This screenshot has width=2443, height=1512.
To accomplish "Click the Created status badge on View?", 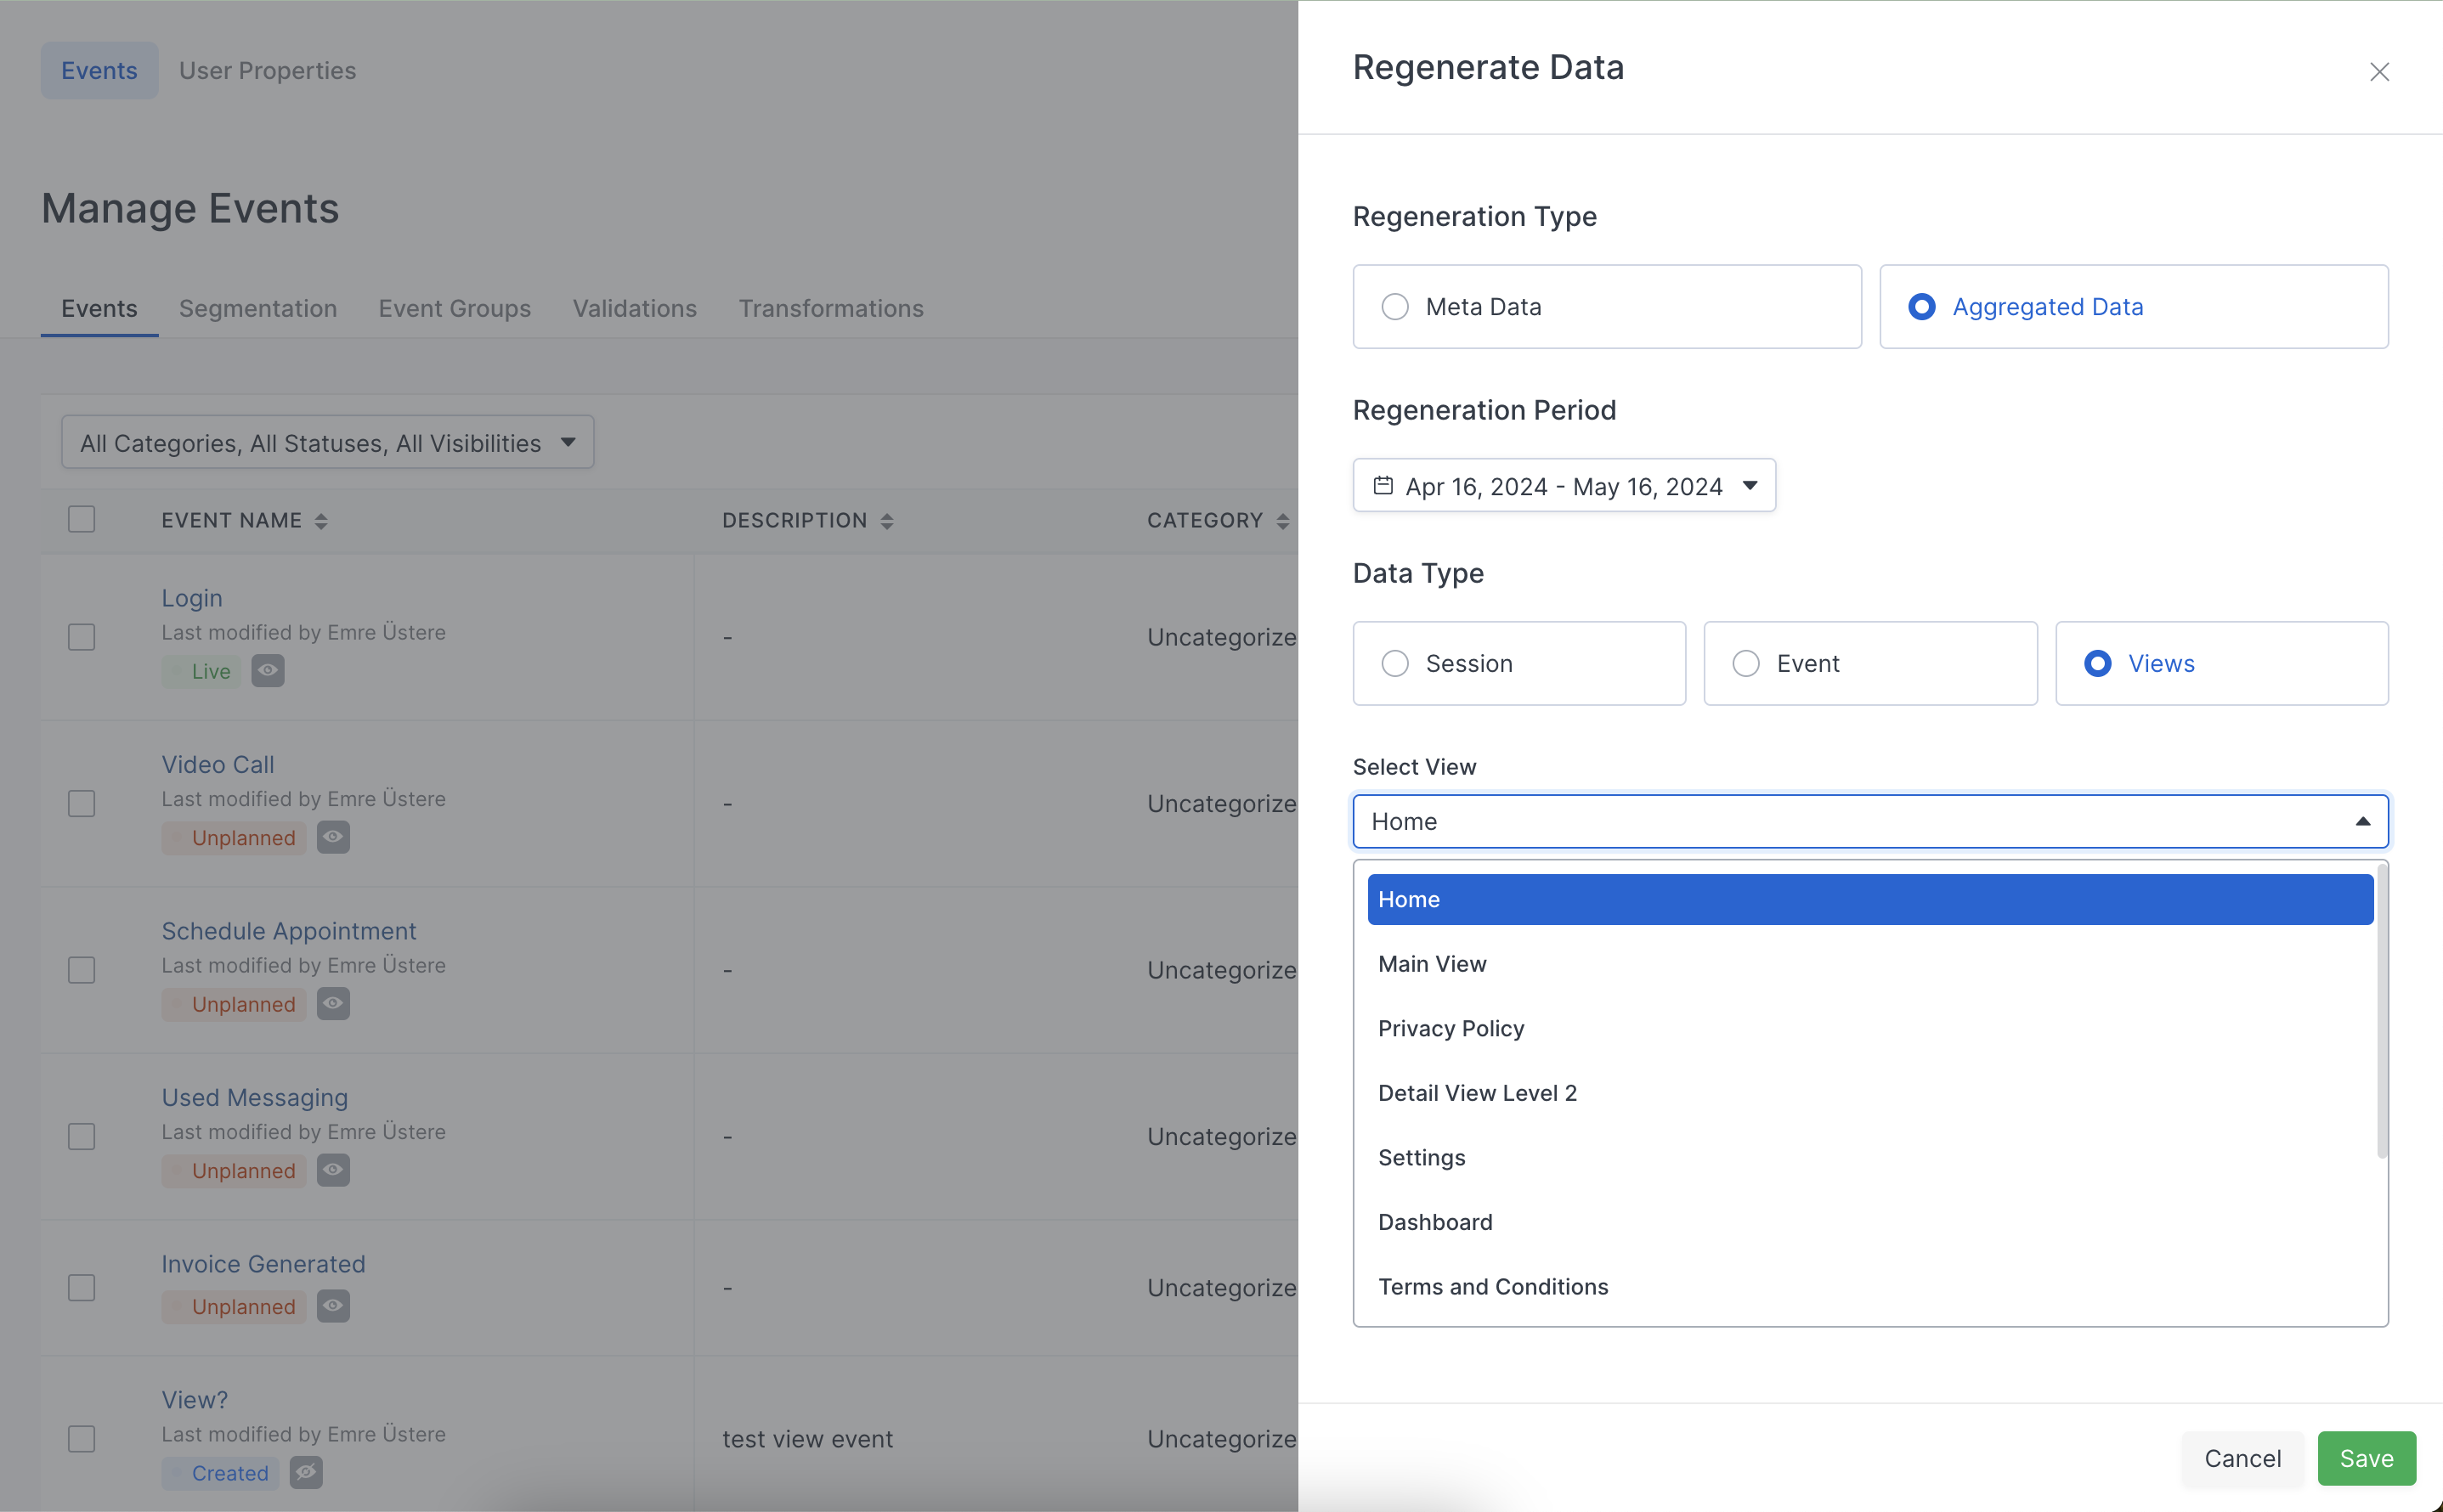I will 220,1473.
